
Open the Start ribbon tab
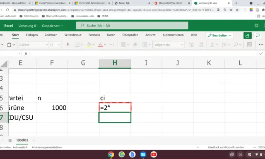[15, 35]
